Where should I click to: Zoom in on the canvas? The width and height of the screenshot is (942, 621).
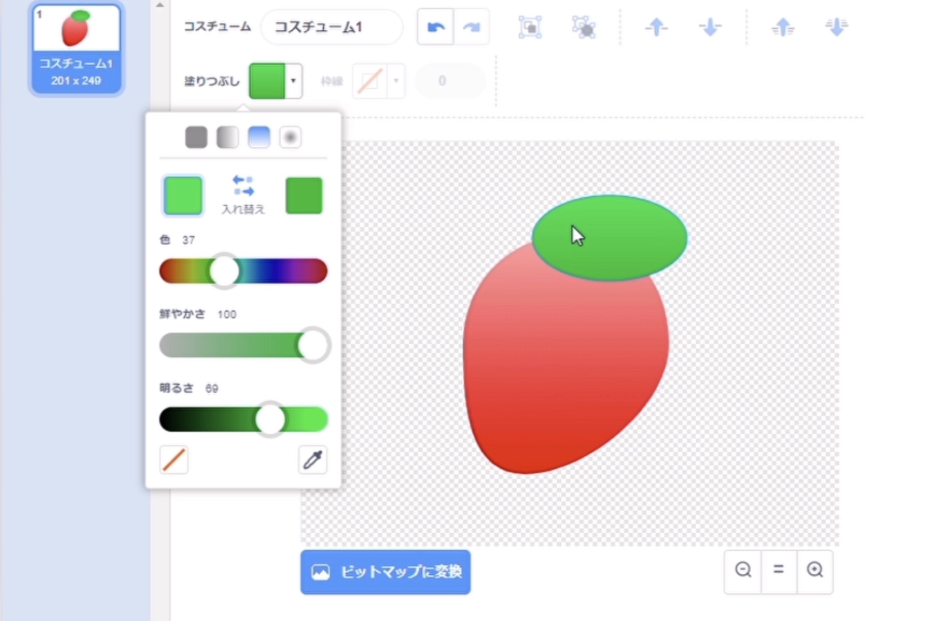pyautogui.click(x=815, y=570)
